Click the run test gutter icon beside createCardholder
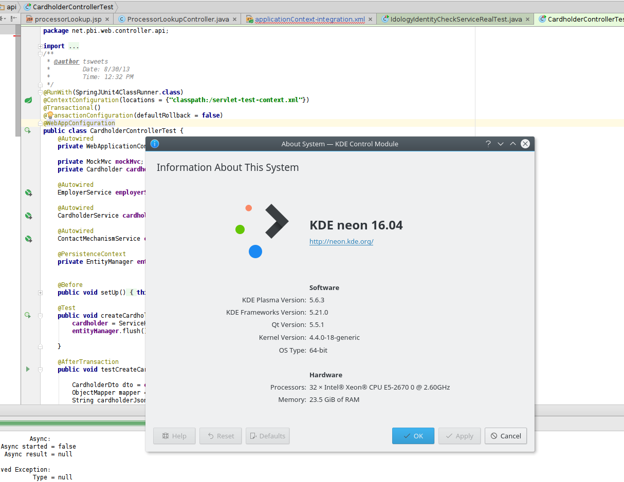624x482 pixels. (x=28, y=315)
